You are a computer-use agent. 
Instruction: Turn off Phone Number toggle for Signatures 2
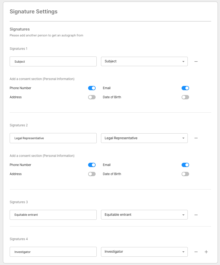[x=92, y=165]
